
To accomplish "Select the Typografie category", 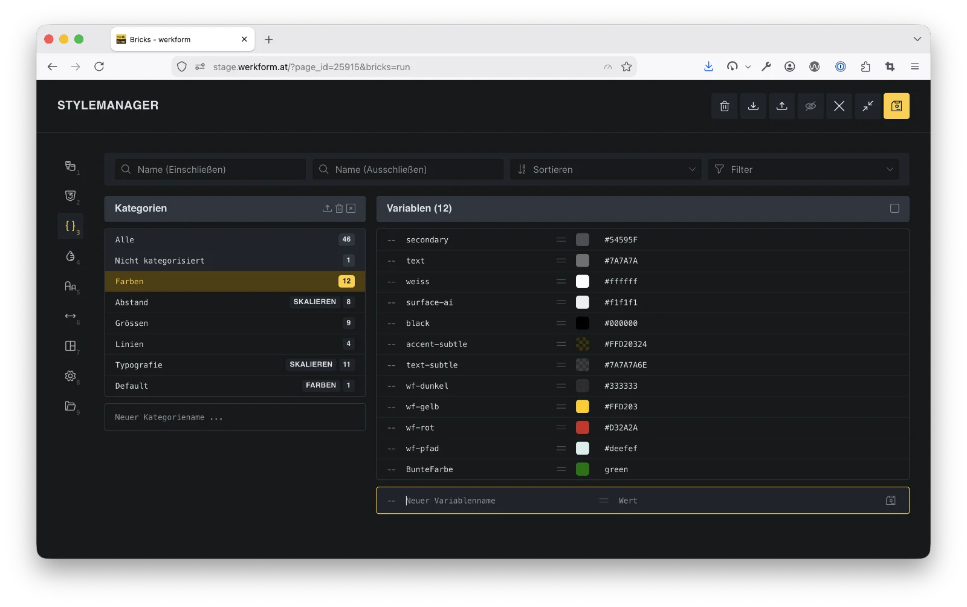I will click(235, 365).
